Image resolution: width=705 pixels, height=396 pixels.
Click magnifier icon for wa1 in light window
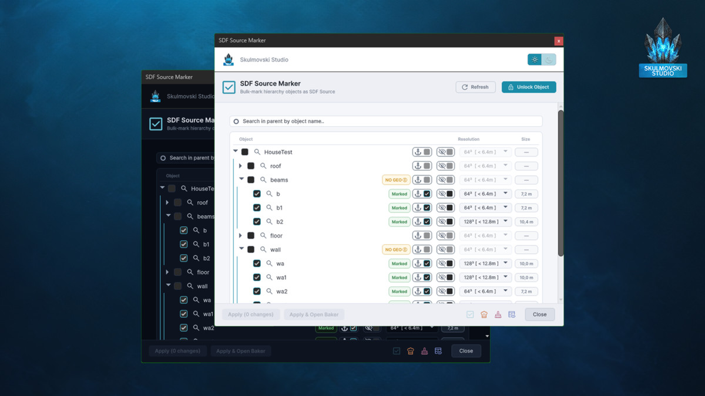click(269, 277)
